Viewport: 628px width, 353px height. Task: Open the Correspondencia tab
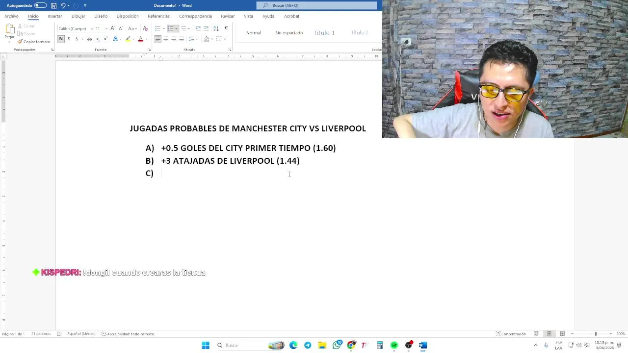(x=195, y=16)
